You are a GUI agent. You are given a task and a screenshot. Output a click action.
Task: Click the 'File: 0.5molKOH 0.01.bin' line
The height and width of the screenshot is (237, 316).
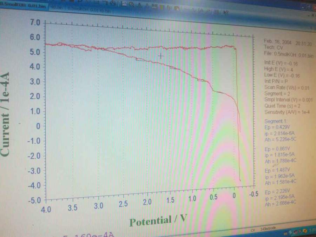point(289,54)
